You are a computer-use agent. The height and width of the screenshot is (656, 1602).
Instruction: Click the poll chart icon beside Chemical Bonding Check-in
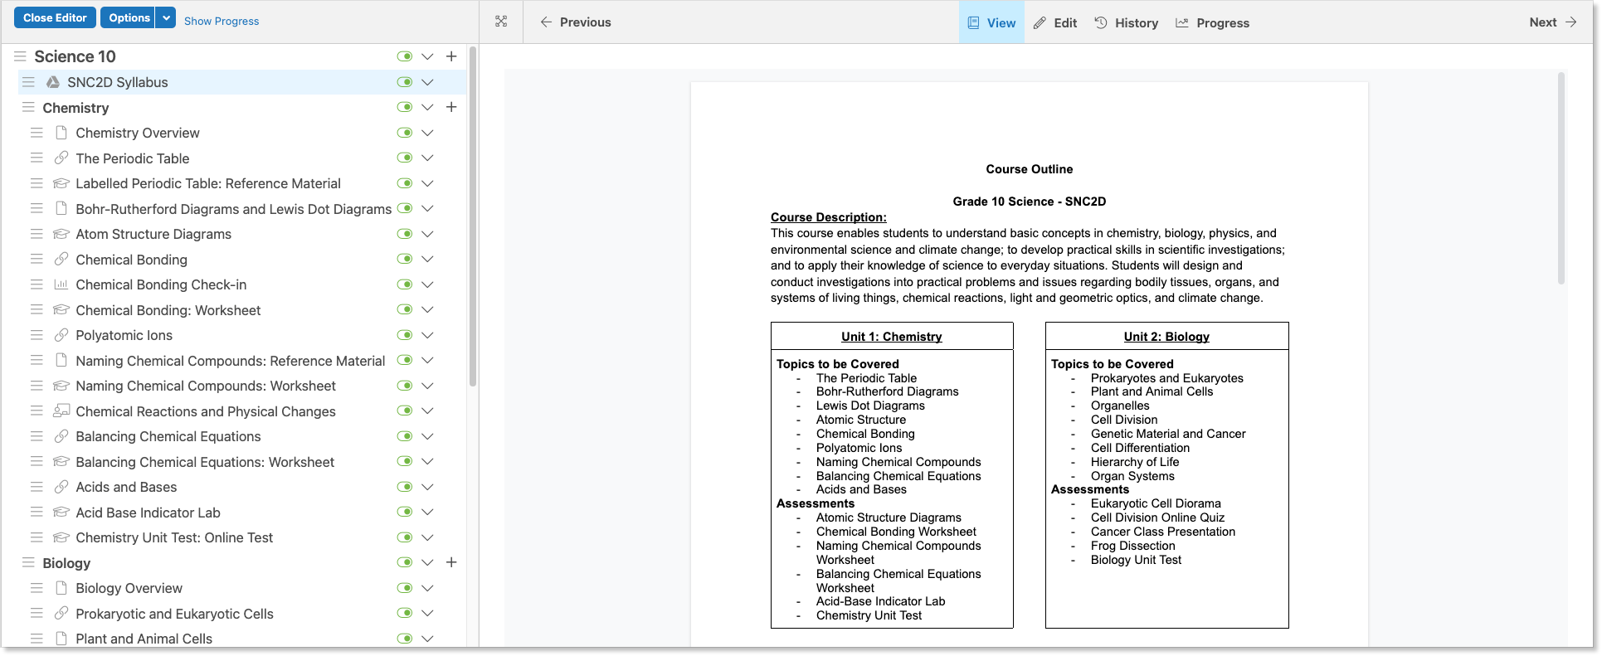point(61,284)
